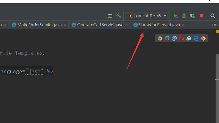Viewport: 219px width, 123px height.
Task: Start debugging with the green bug icon
Action: pos(184,16)
